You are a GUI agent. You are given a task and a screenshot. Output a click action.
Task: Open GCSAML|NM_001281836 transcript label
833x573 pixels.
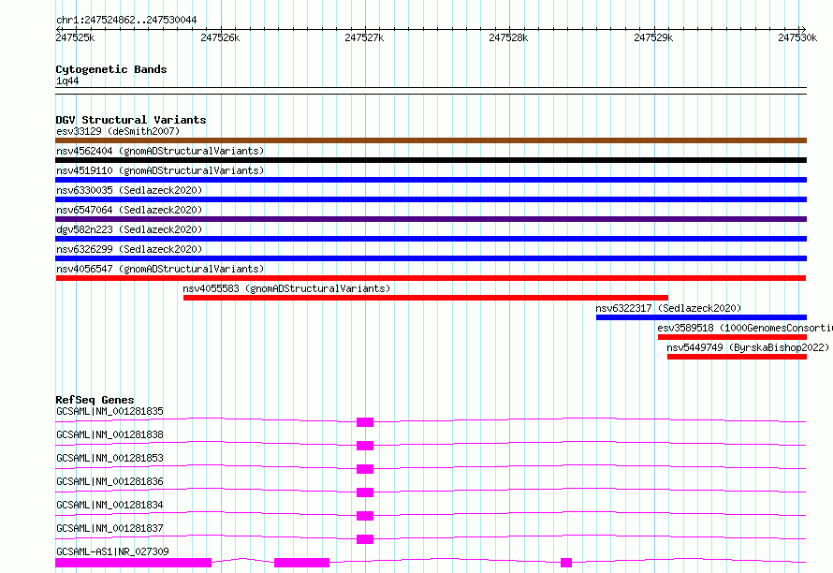coord(110,481)
